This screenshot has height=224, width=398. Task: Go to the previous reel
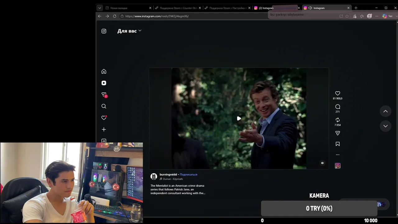[386, 111]
